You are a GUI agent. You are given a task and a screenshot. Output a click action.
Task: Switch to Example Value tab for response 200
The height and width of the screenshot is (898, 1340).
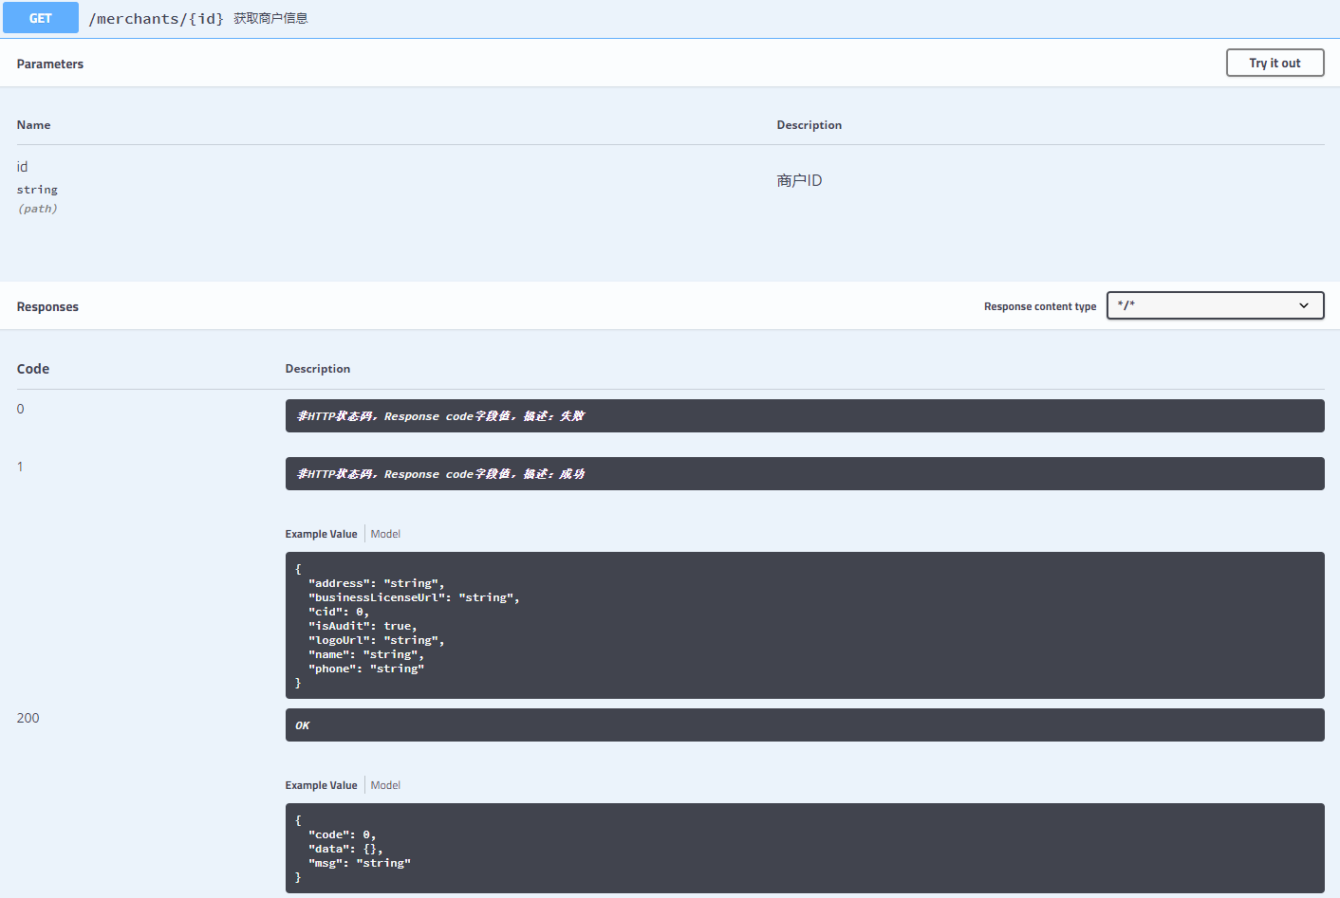[320, 784]
